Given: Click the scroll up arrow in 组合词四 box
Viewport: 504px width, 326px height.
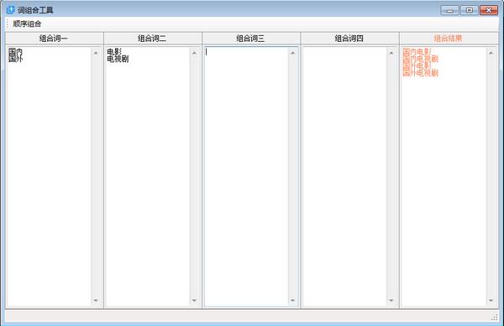Looking at the screenshot, I should [x=391, y=53].
